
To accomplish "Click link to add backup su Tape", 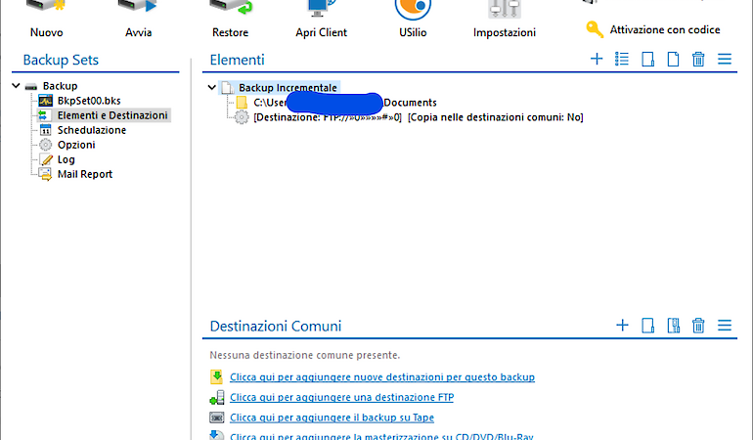I will coord(332,418).
